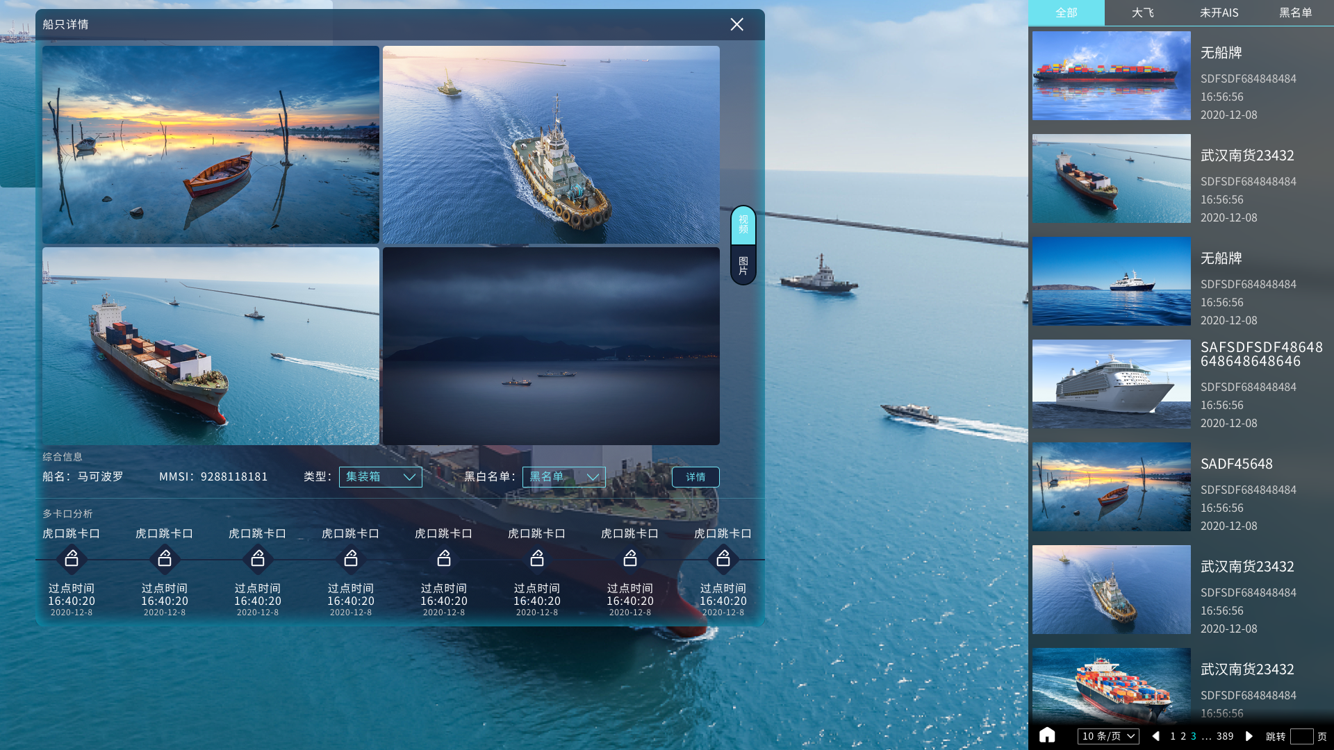Open the cruise ship SAFSDFSDF48648 thumbnail

point(1111,384)
